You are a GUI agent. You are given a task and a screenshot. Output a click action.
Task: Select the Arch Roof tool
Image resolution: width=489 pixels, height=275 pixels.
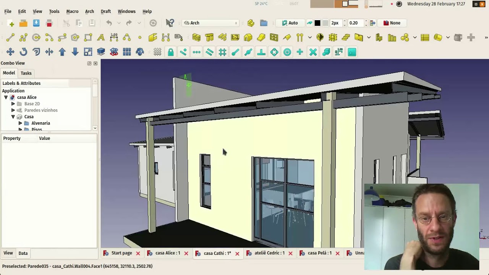pyautogui.click(x=287, y=37)
